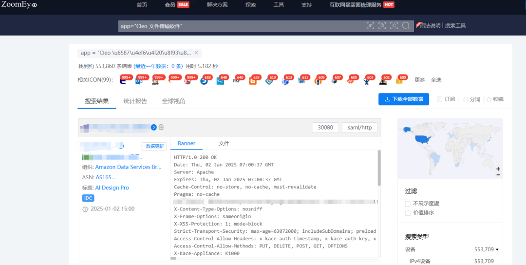This screenshot has height=265, width=526.
Task: Switch to 统计报告 tab
Action: 135,101
